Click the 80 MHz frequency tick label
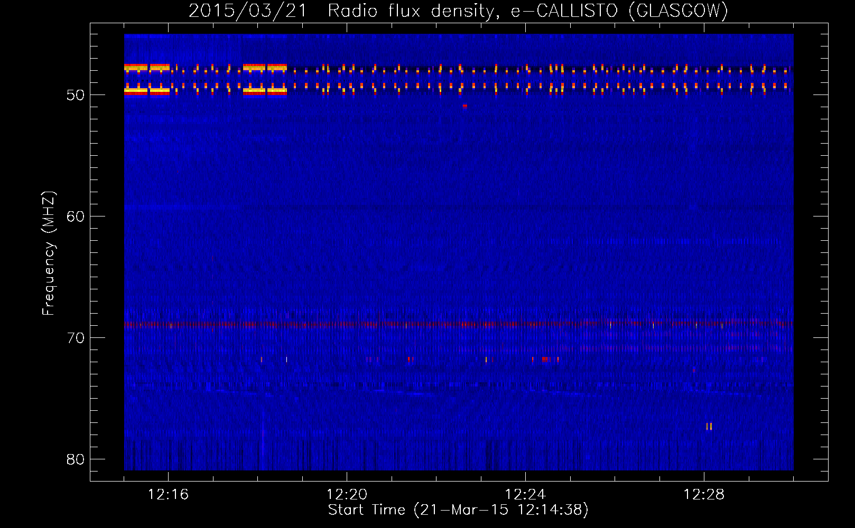Viewport: 855px width, 528px height. pyautogui.click(x=76, y=459)
